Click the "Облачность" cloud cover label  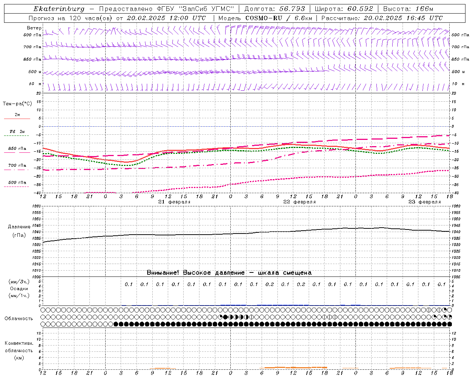point(19,318)
